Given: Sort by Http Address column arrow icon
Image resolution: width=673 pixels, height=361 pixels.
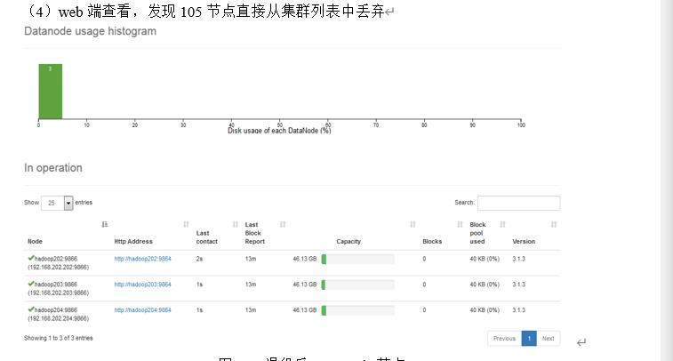Looking at the screenshot, I should (x=186, y=223).
